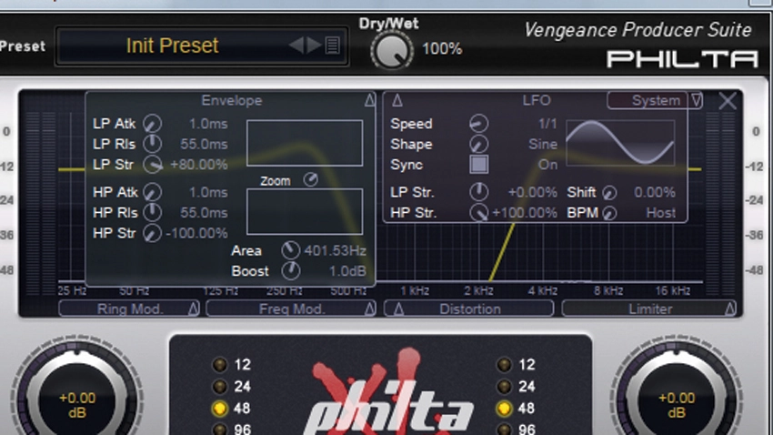Click the LP Atk knob
Screen dimensions: 773x435
click(x=153, y=123)
